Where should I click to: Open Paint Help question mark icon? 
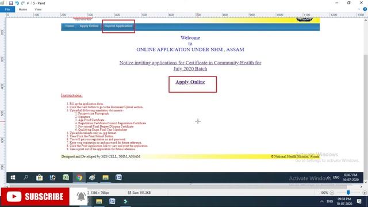tap(365, 9)
